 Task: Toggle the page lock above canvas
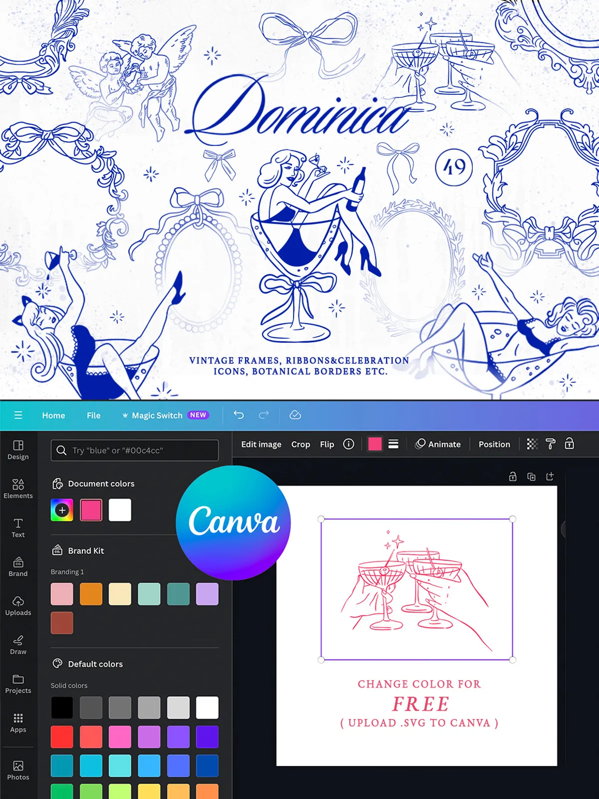click(513, 477)
